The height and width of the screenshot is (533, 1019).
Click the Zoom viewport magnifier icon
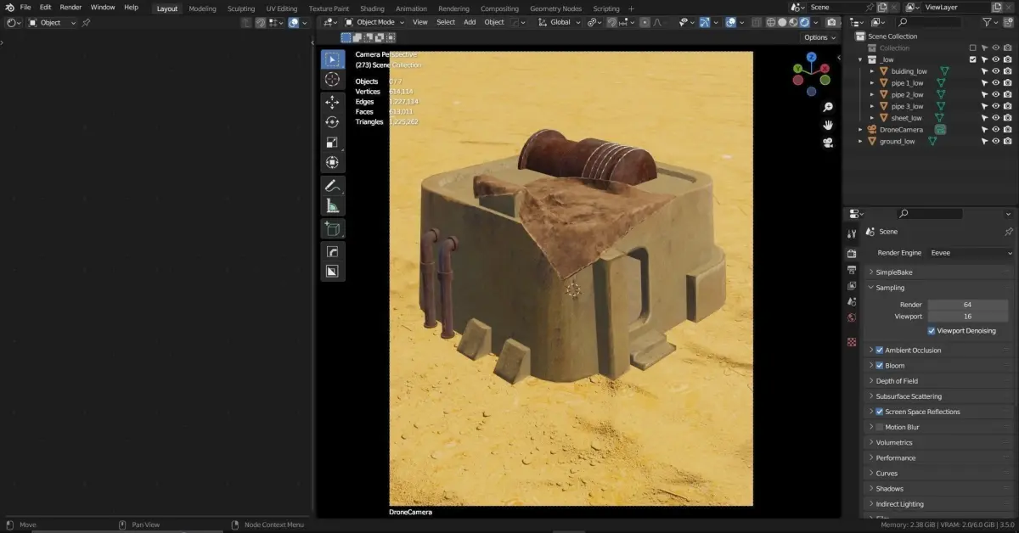click(828, 107)
